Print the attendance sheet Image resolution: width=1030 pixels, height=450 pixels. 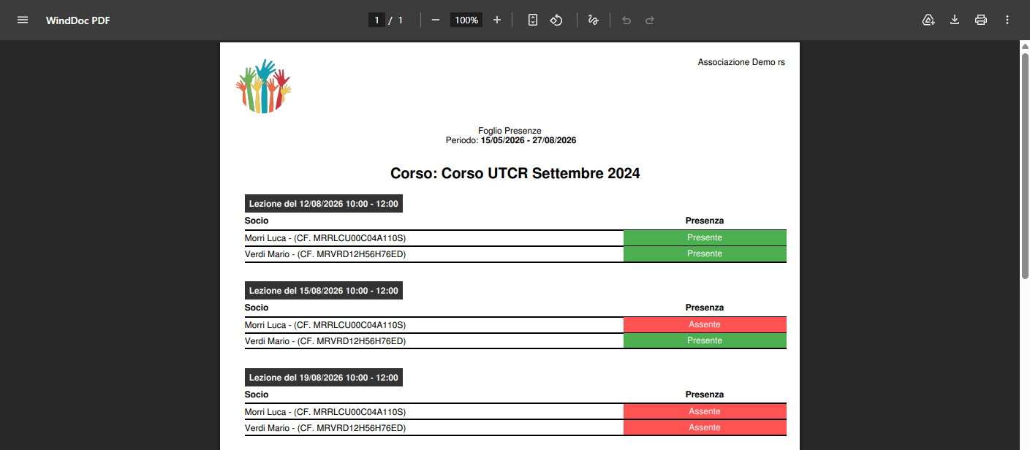(x=981, y=20)
